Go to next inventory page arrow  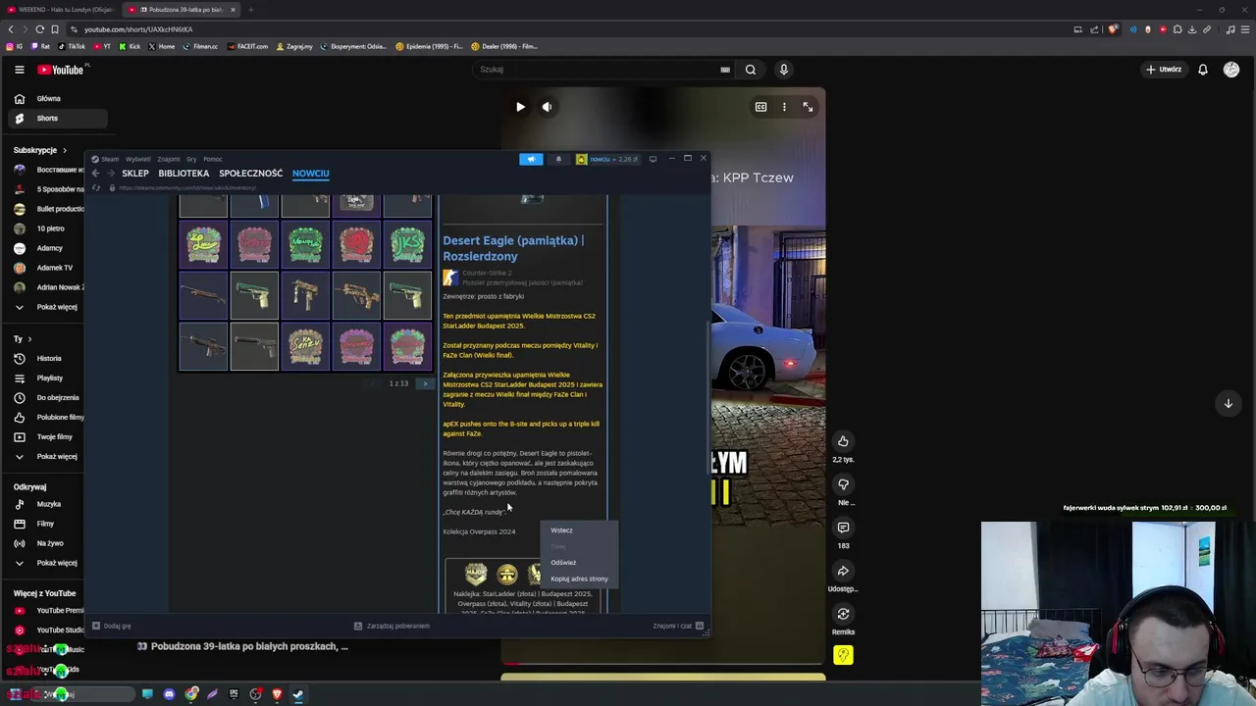click(x=425, y=383)
